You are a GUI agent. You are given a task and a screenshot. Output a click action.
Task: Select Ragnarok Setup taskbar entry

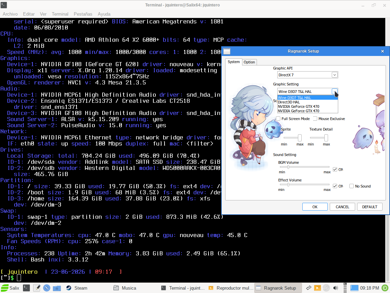pos(278,288)
